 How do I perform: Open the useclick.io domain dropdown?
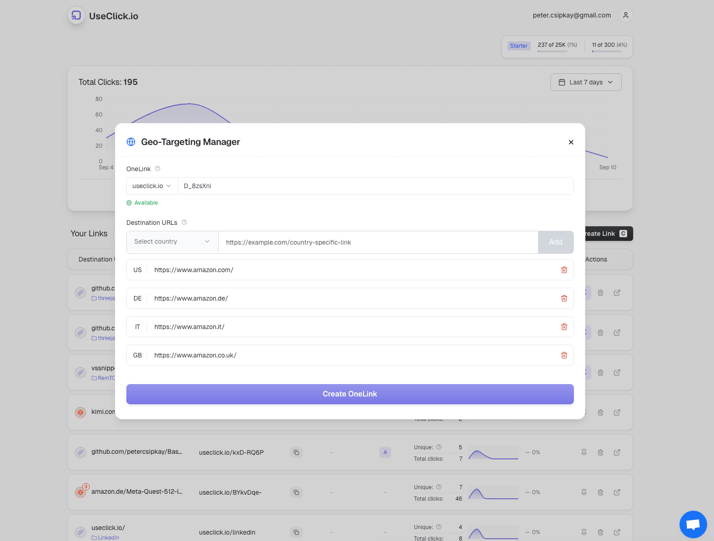click(x=152, y=186)
